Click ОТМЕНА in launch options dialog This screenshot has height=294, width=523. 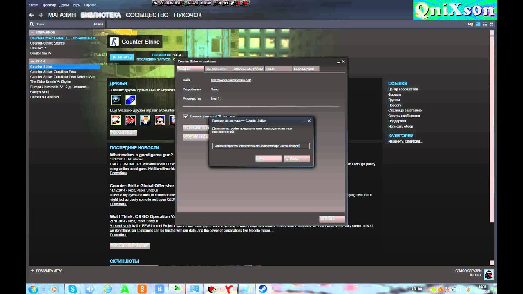click(297, 158)
